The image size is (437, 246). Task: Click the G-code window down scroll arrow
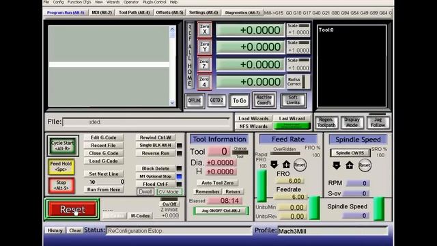172,103
